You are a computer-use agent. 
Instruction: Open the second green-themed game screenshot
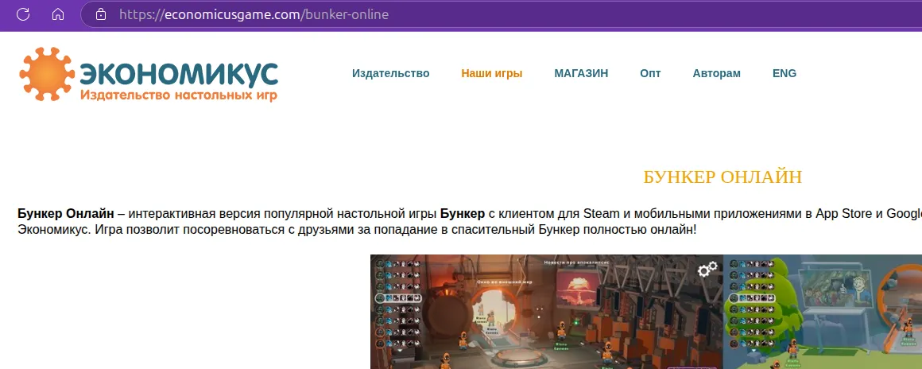pos(823,312)
